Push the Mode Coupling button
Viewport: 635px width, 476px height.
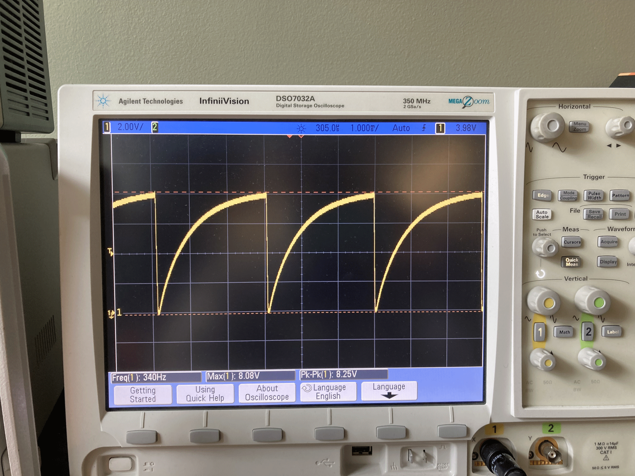568,195
